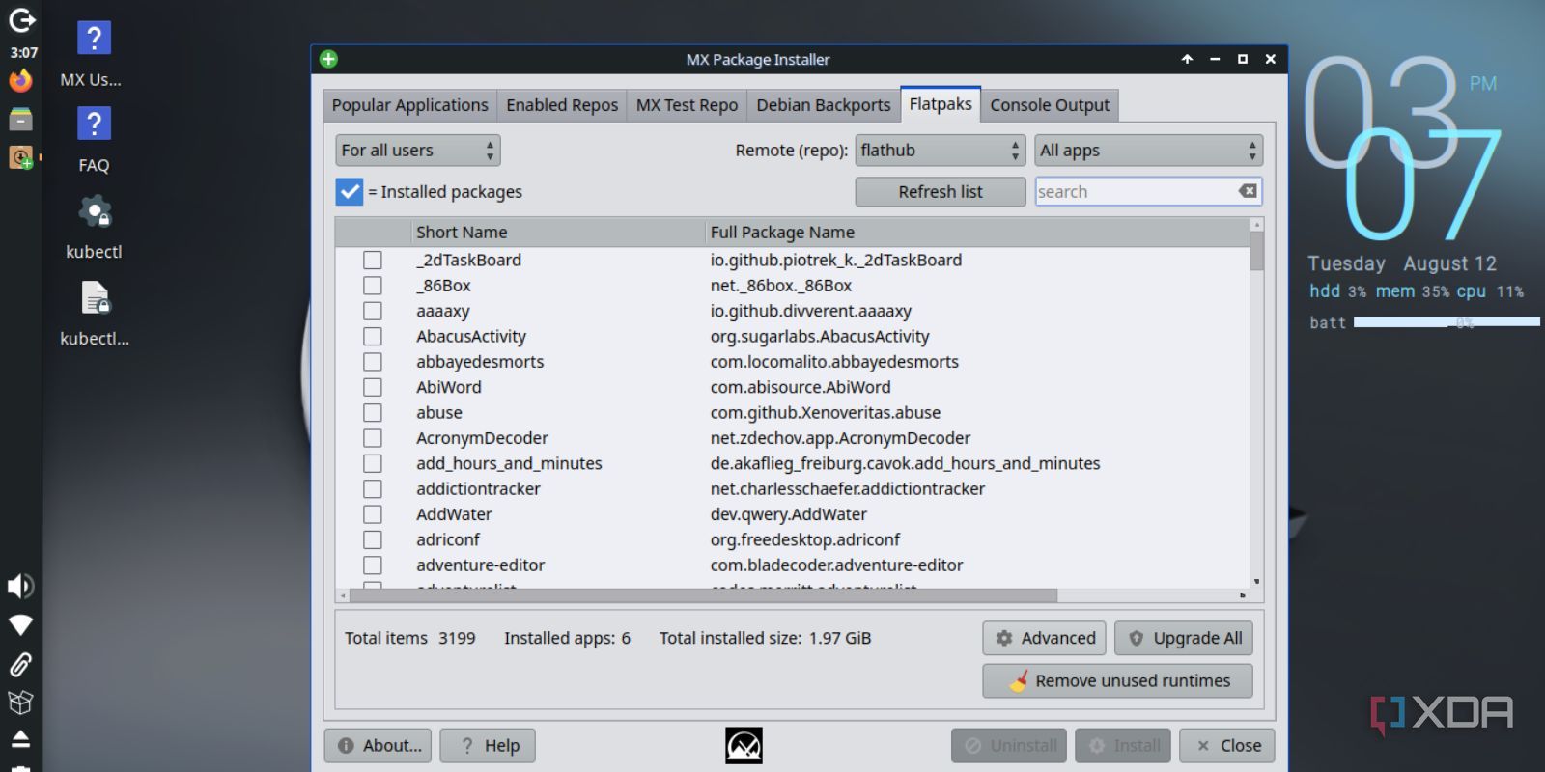Tick the AbiWord package checkbox
The width and height of the screenshot is (1545, 772).
(373, 387)
